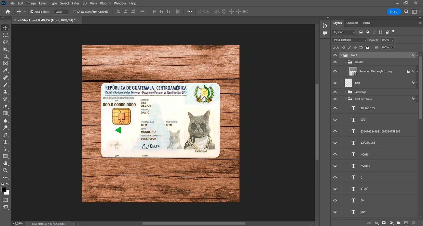Click the Share button
The height and width of the screenshot is (226, 423).
(x=394, y=11)
